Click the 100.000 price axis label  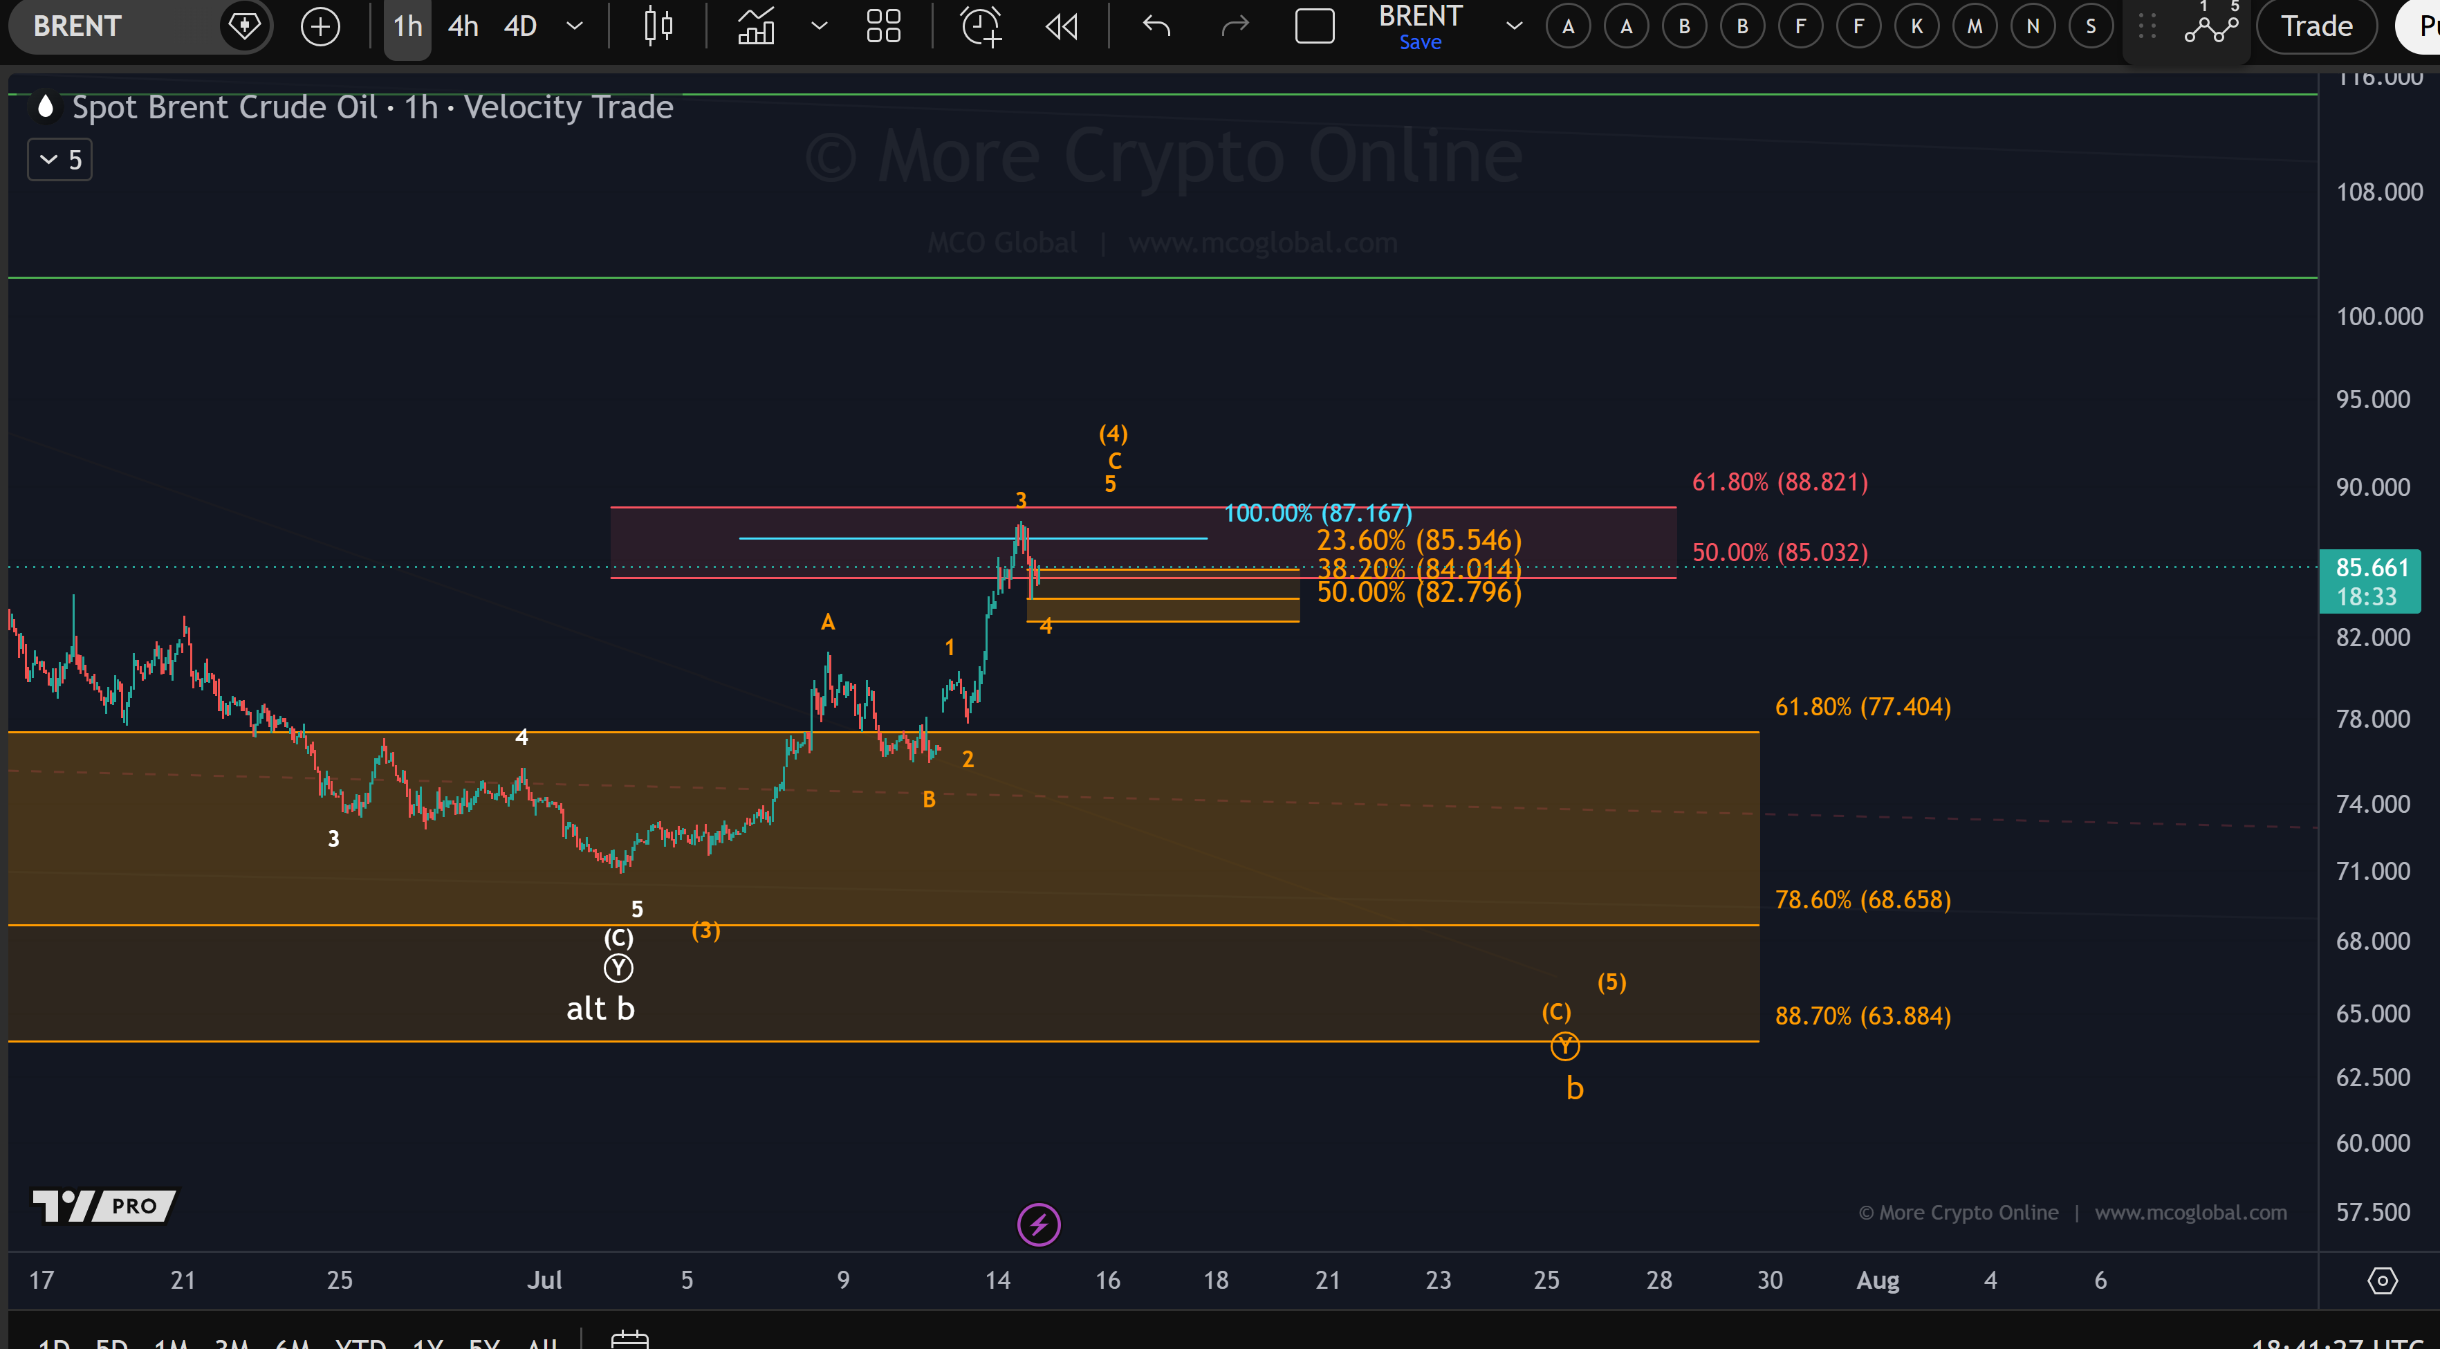point(2378,316)
